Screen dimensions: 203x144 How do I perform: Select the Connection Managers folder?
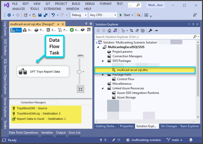tap(127, 56)
